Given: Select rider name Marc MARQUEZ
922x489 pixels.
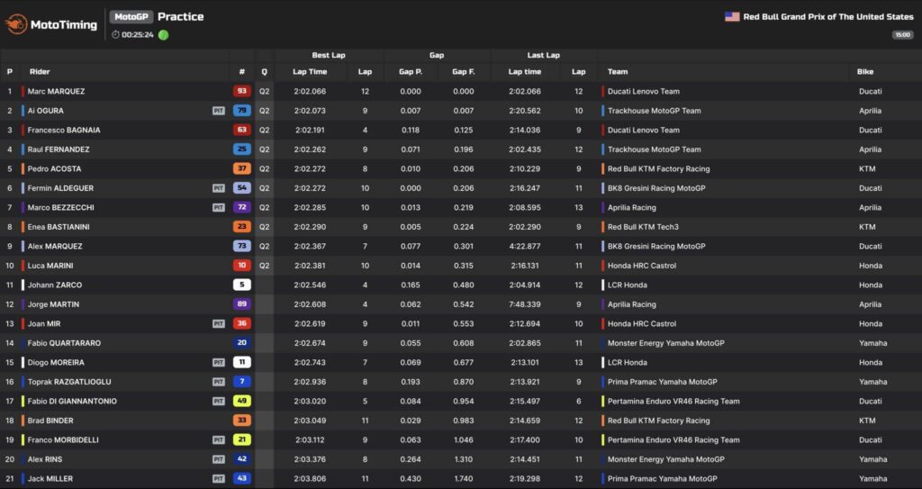Looking at the screenshot, I should (x=56, y=91).
